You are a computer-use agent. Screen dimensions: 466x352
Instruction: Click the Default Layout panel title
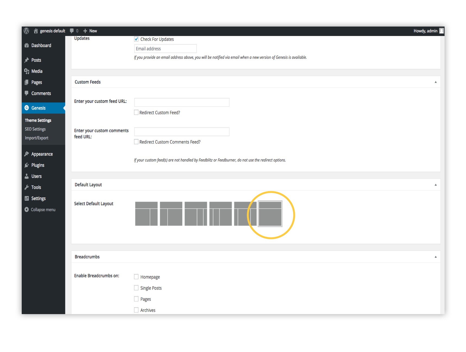point(88,185)
